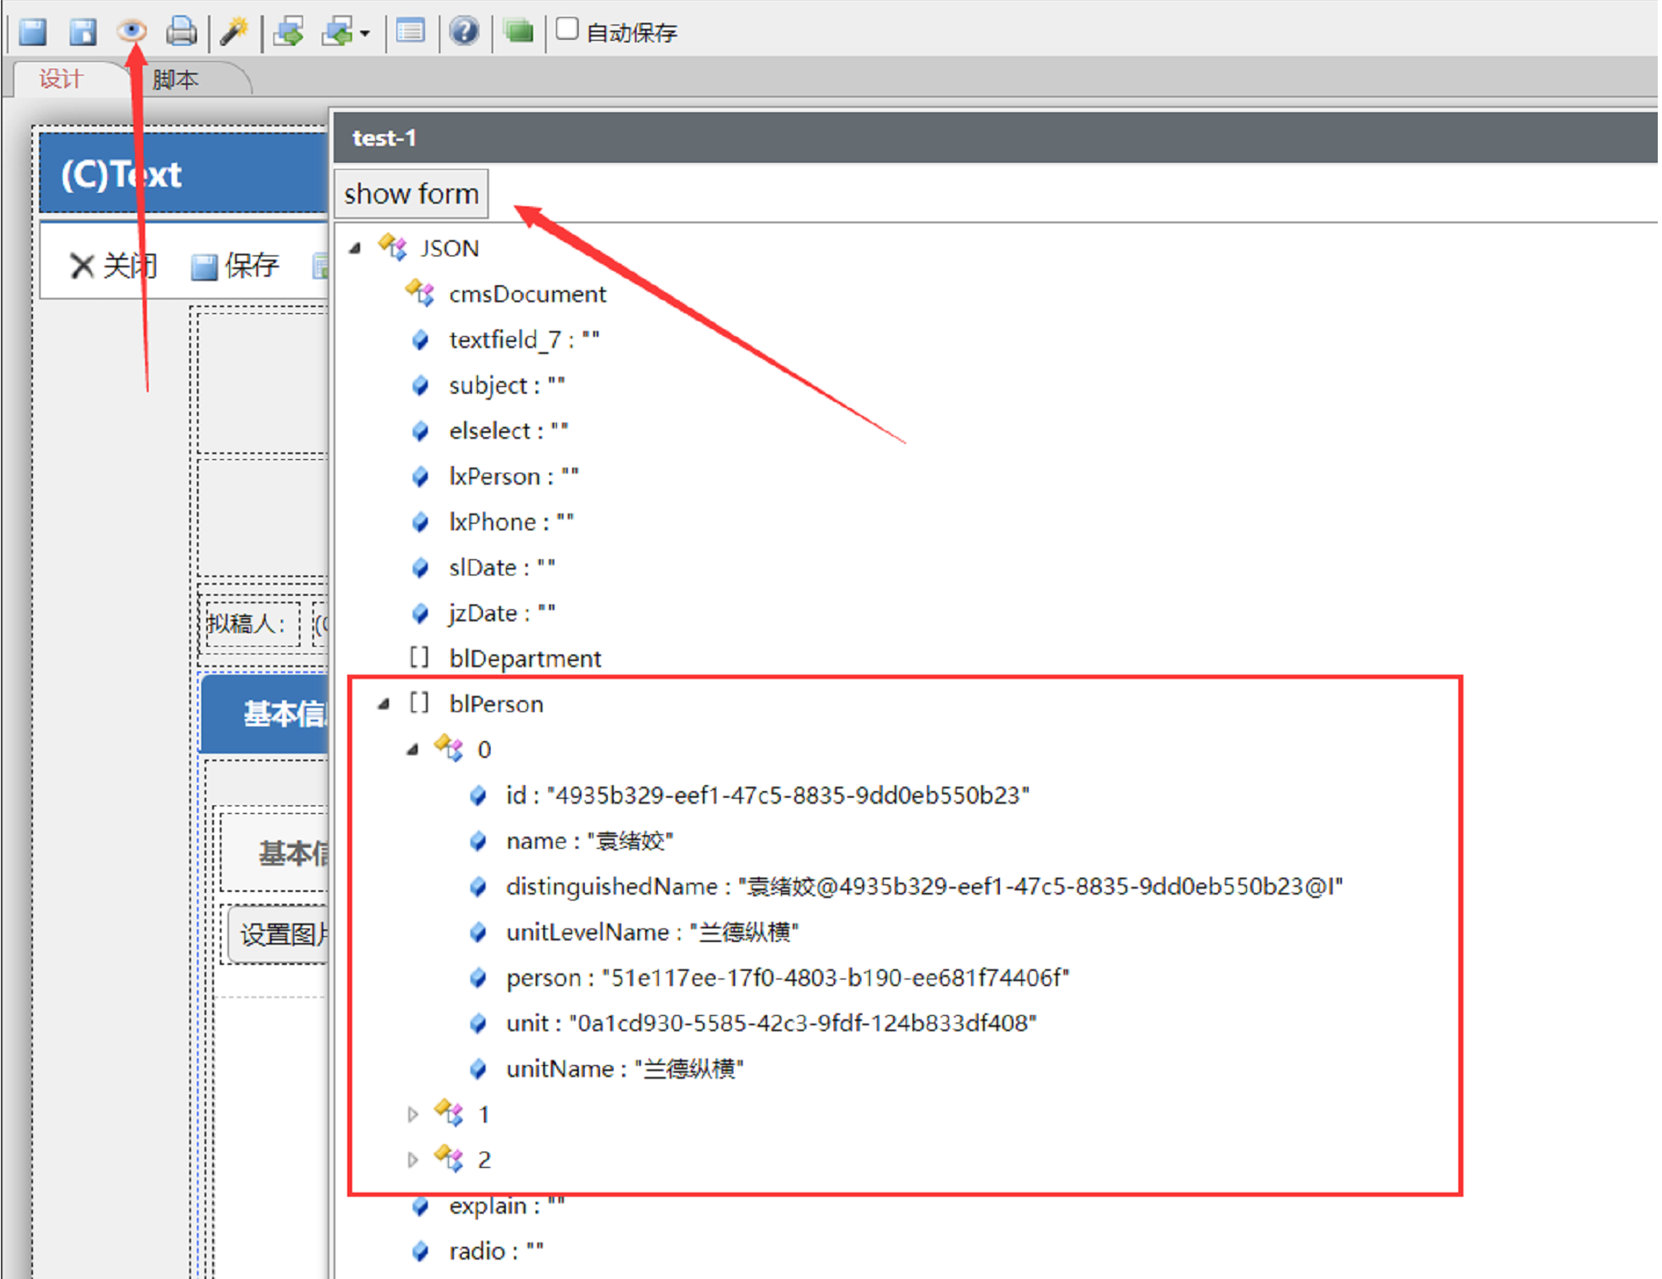Click the form list view icon
Screen dimensions: 1662x1279
pyautogui.click(x=411, y=32)
